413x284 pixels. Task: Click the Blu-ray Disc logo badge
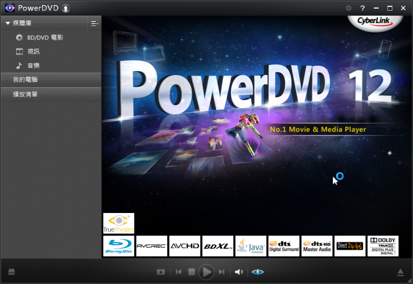click(119, 246)
